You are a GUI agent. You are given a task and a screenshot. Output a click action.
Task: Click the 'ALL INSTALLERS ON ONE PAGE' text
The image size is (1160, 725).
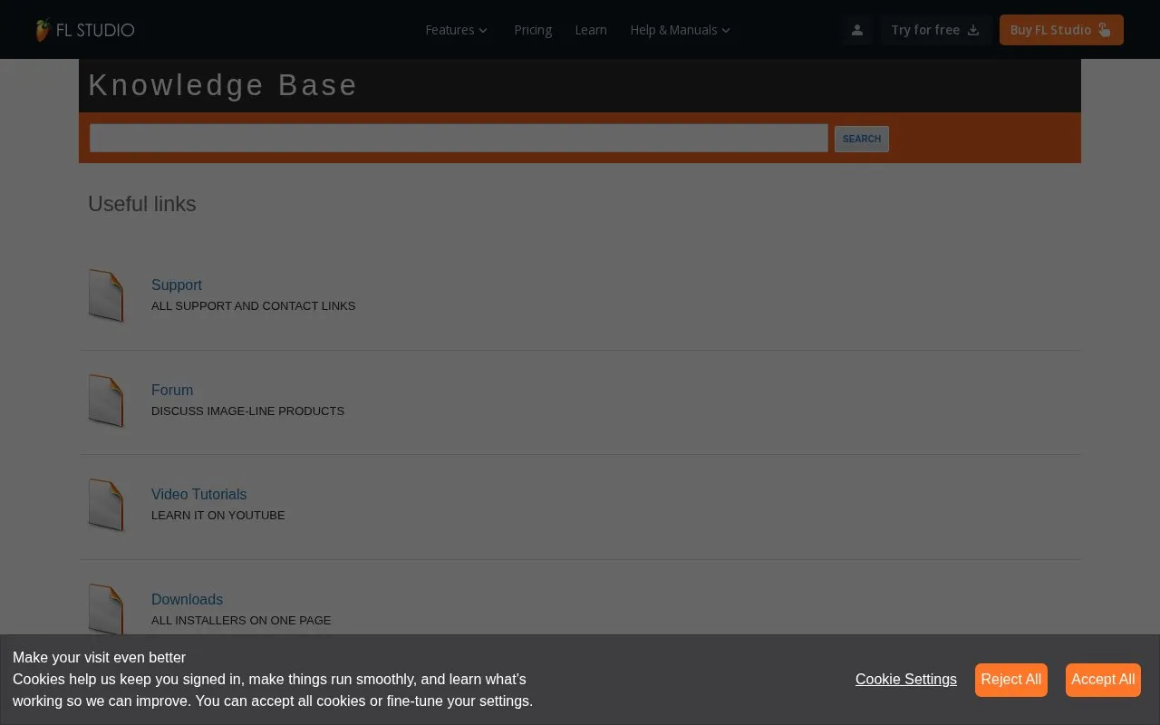coord(241,621)
